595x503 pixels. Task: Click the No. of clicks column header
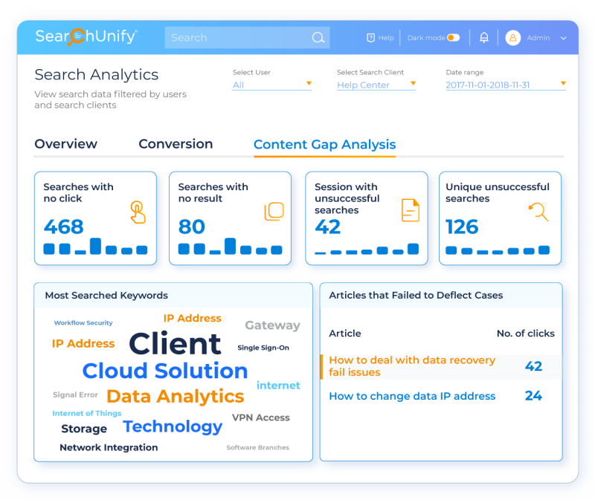(x=526, y=334)
